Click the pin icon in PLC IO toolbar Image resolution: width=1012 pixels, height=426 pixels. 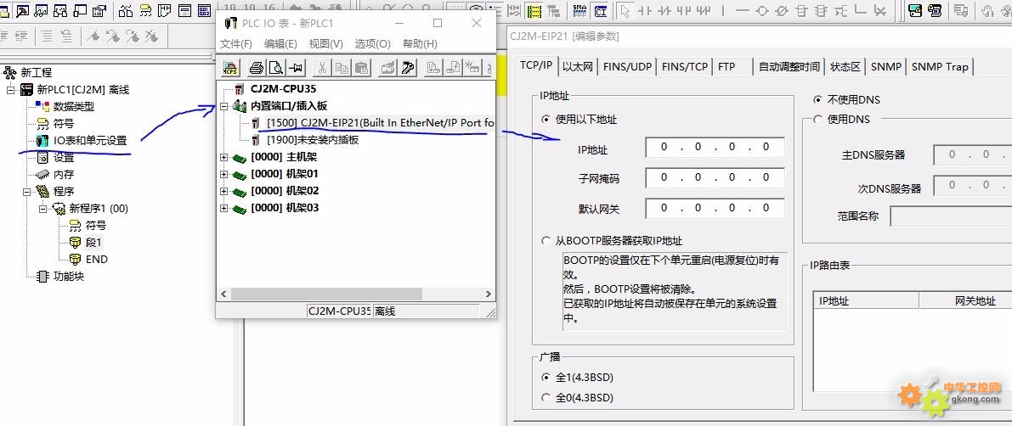pyautogui.click(x=296, y=68)
